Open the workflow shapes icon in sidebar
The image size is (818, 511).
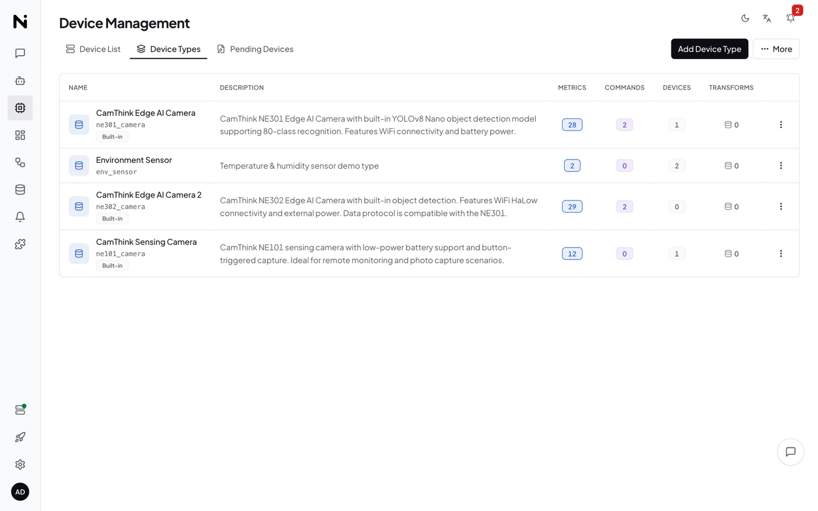click(20, 162)
